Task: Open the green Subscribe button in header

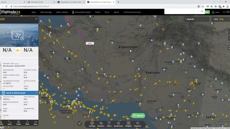Action: (x=207, y=12)
